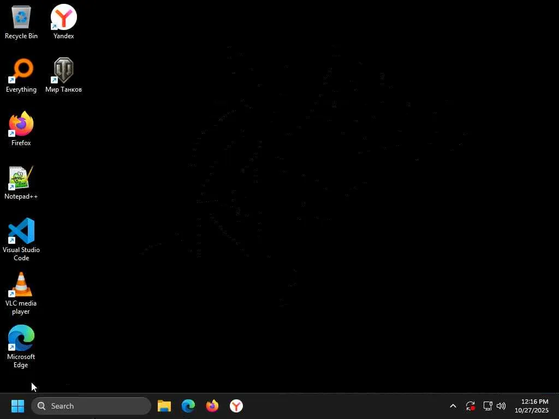Viewport: 559px width, 419px height.
Task: Launch Firefox from the taskbar
Action: pos(212,406)
